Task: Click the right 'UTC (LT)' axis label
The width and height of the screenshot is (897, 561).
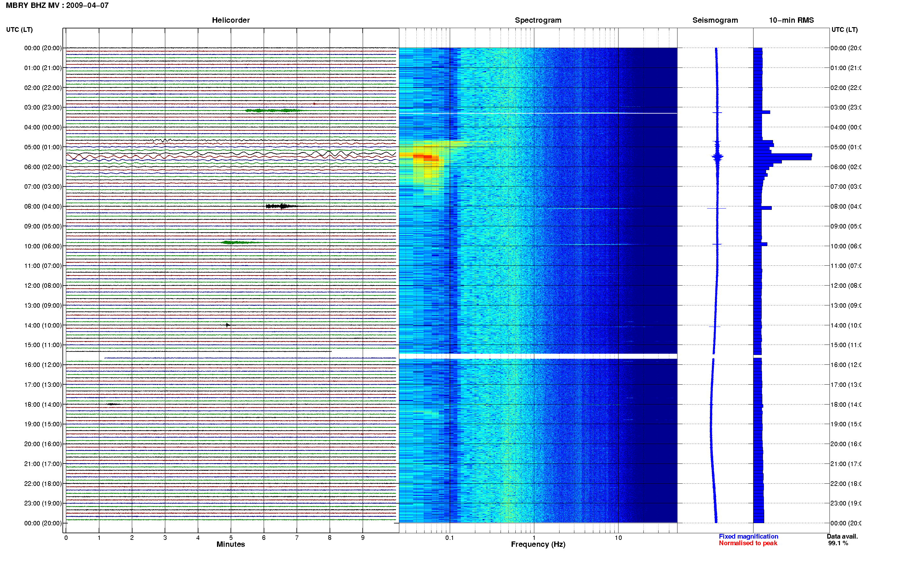Action: (844, 30)
